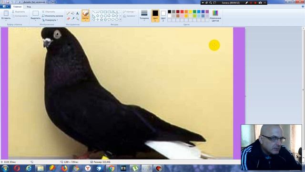Pick the yellow color swatch
The height and width of the screenshot is (172, 305).
pos(191,11)
